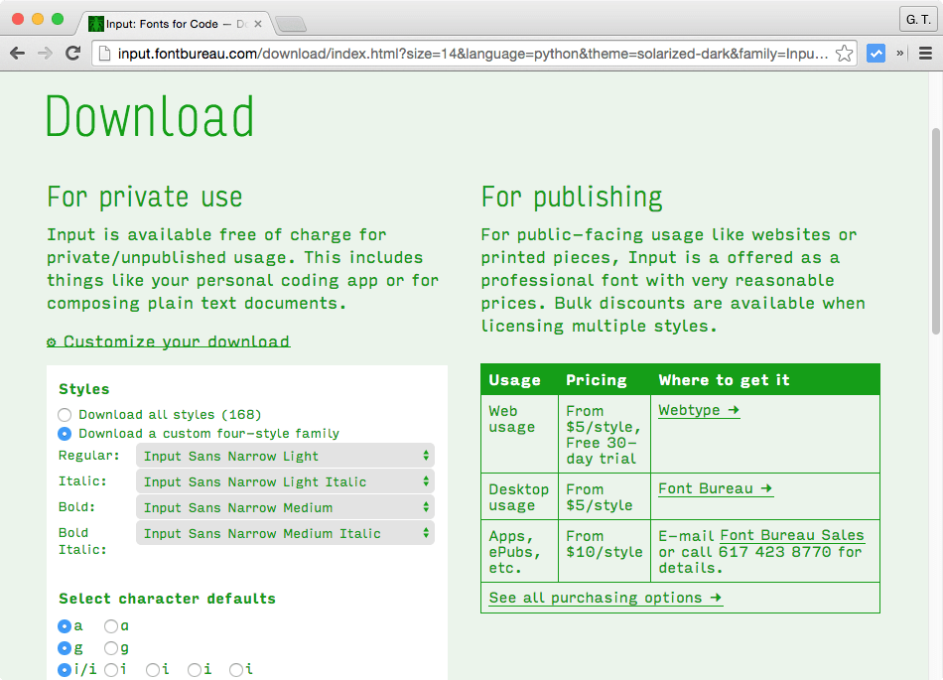Screen dimensions: 943x680
Task: Open the Regular style dropdown
Action: 285,457
